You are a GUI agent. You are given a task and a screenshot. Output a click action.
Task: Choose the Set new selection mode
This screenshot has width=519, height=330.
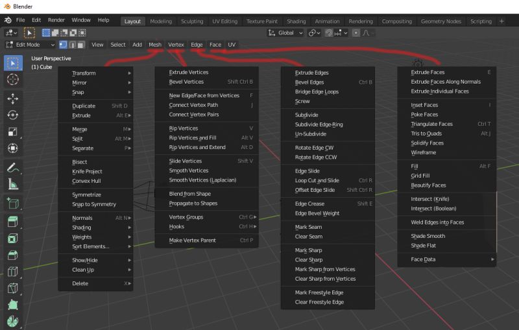pyautogui.click(x=46, y=32)
